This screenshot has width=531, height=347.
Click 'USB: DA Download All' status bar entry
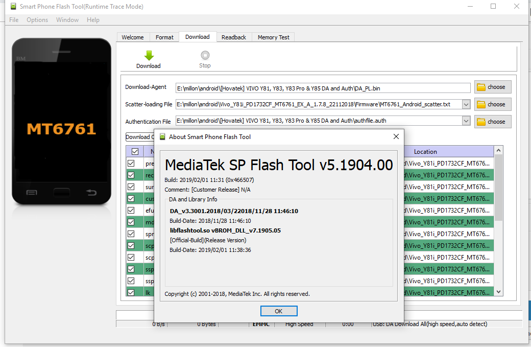pyautogui.click(x=430, y=325)
